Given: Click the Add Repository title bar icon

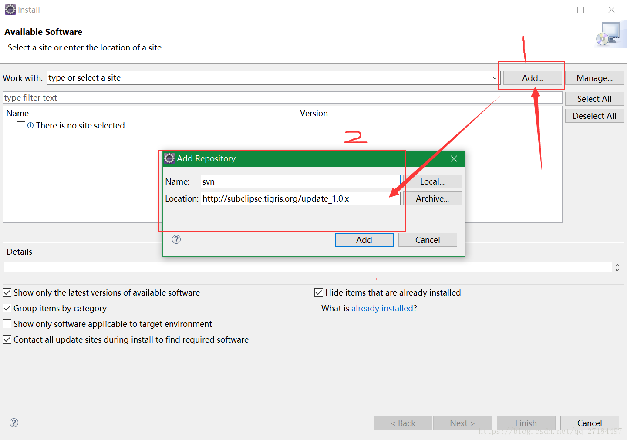Looking at the screenshot, I should coord(169,158).
